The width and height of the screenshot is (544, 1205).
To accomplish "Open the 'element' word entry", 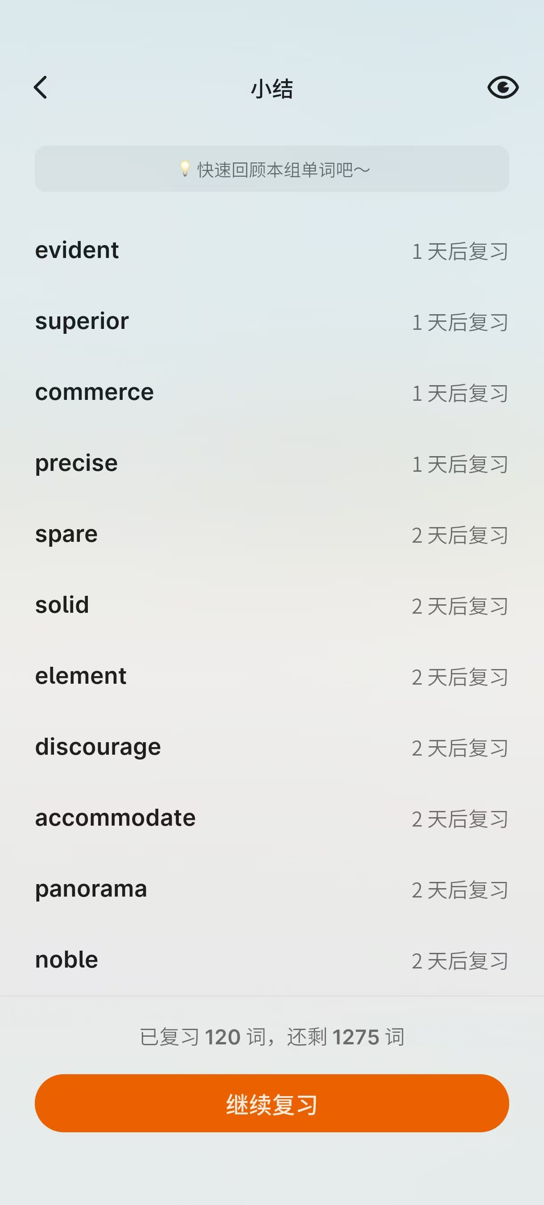I will tap(81, 677).
